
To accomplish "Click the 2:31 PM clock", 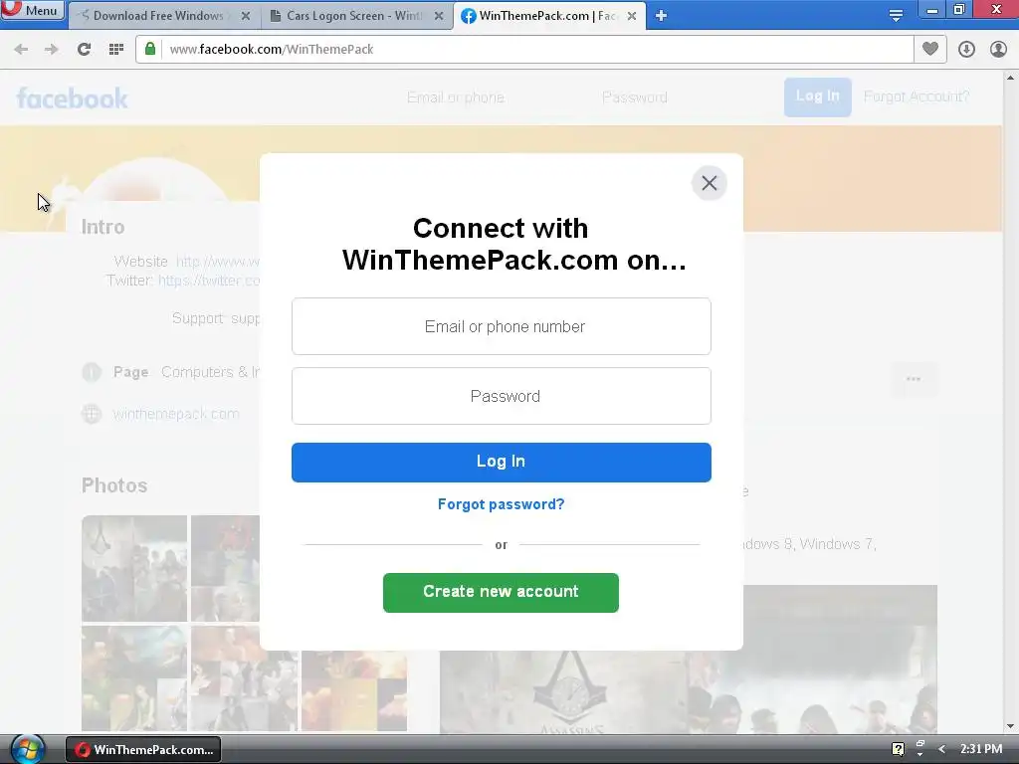I will tap(981, 749).
